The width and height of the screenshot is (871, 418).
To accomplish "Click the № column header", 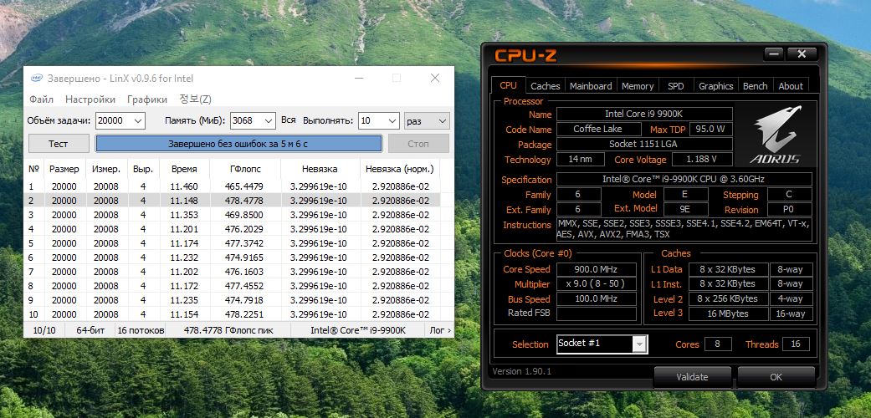I will click(33, 169).
